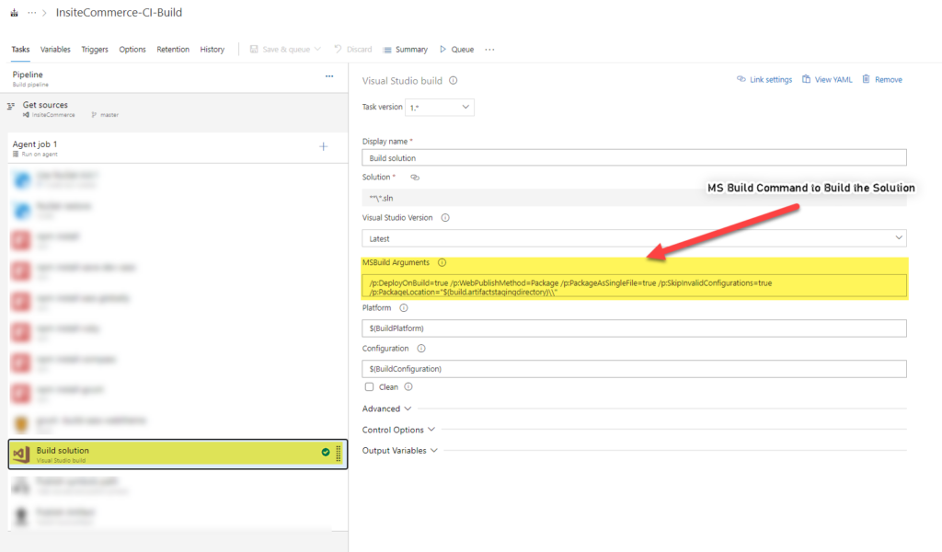Expand the breadcrumb ellipsis before the pipeline name
The image size is (942, 552).
(x=32, y=13)
